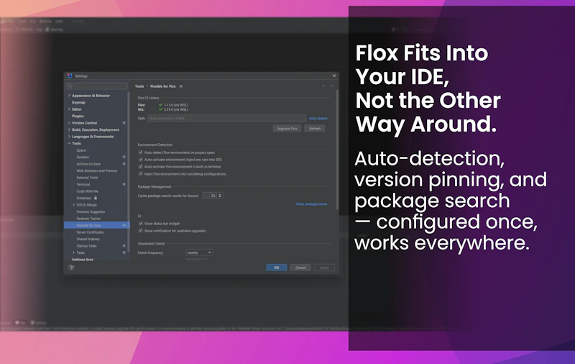Toggle Auto-activate environment inject env vars checkbox
The height and width of the screenshot is (364, 575).
click(x=140, y=160)
